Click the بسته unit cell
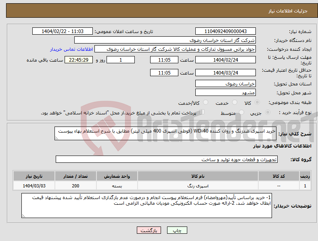The height and width of the screenshot is (241, 318). coord(117,186)
